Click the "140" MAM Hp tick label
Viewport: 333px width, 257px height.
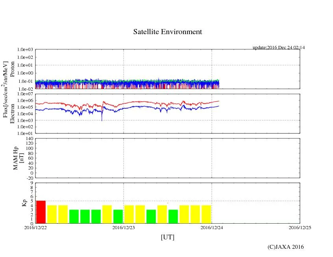[x=30, y=139]
